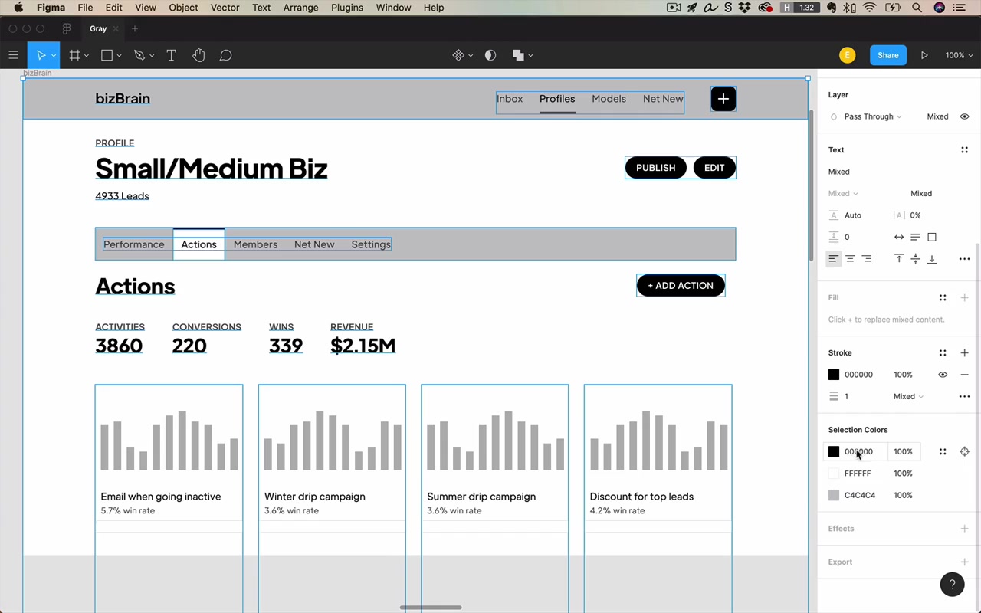
Task: Expand Boolean operations arrow
Action: click(x=530, y=55)
